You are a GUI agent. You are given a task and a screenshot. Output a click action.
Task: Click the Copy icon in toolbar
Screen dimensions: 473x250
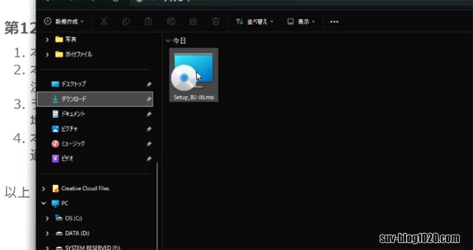click(126, 22)
